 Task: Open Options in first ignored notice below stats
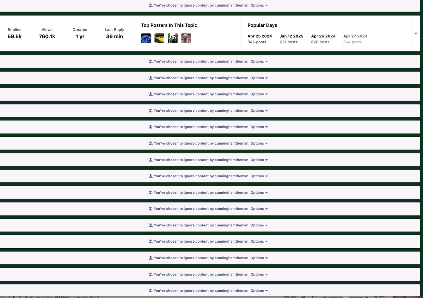[259, 61]
